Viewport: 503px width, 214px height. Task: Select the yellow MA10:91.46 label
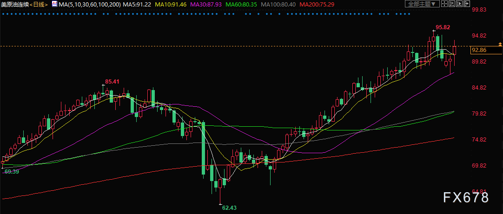point(171,5)
